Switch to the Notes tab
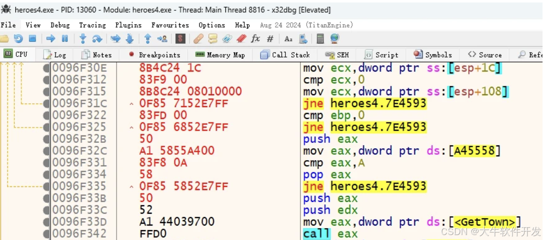 96,55
